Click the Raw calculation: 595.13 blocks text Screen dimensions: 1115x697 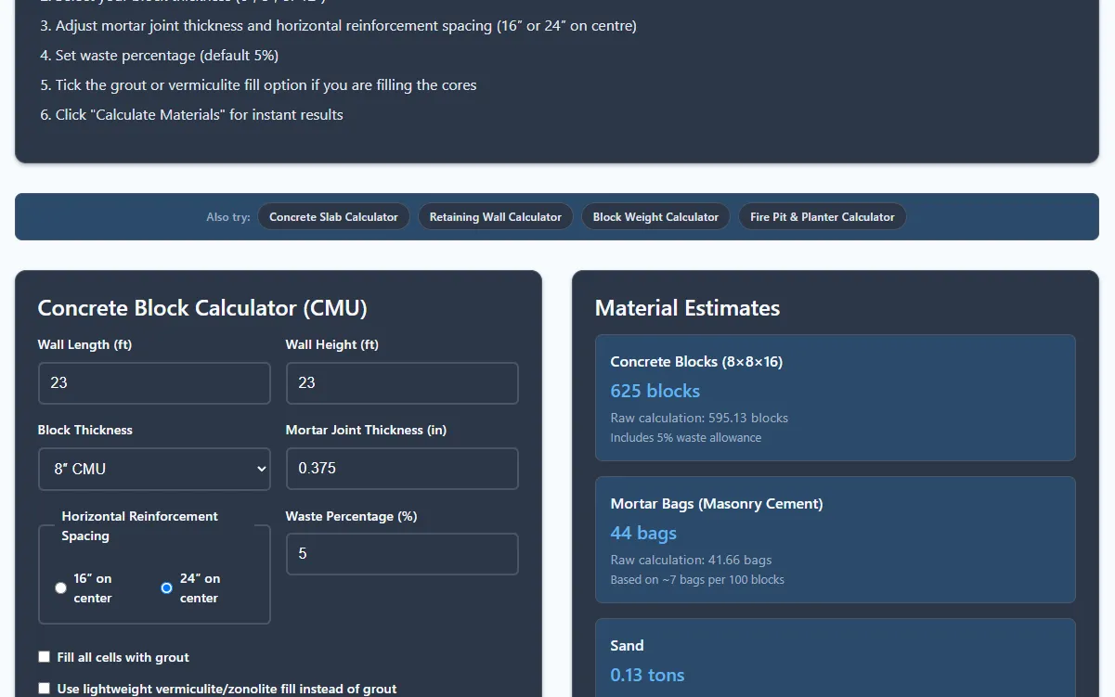coord(699,418)
